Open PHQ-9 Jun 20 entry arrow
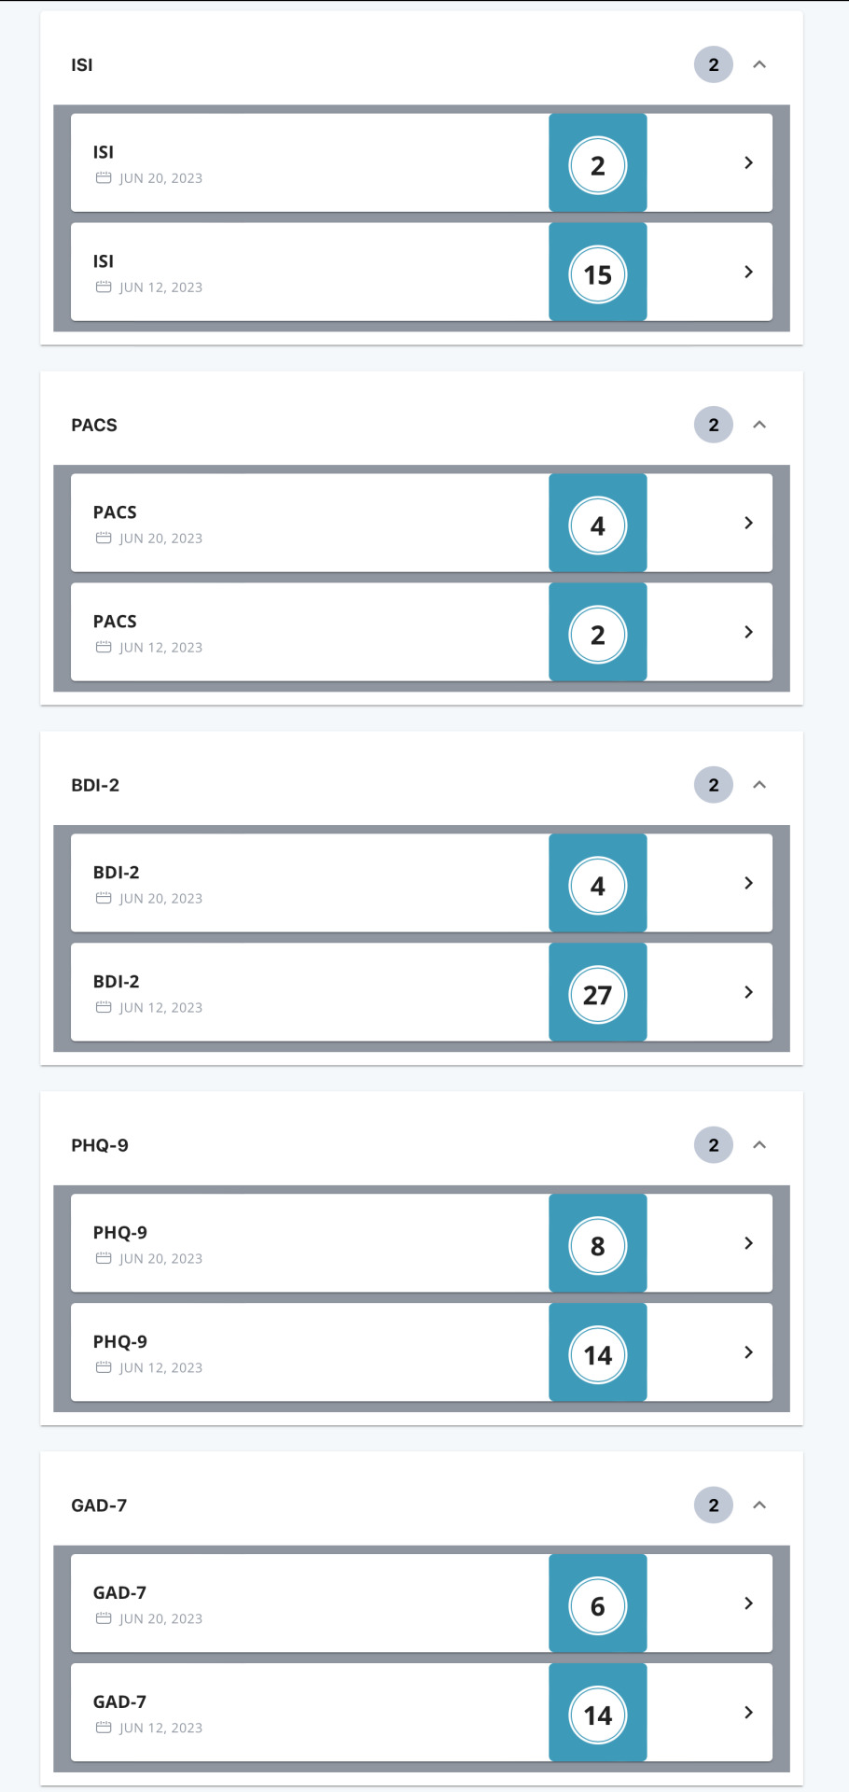This screenshot has height=1792, width=849. (x=748, y=1243)
